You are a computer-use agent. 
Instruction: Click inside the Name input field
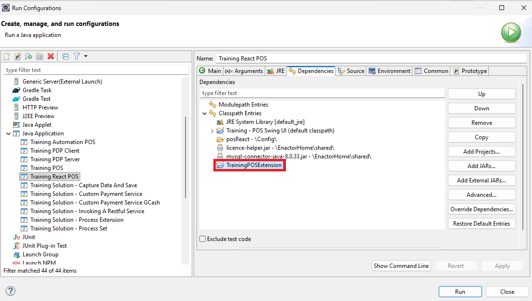pyautogui.click(x=336, y=58)
